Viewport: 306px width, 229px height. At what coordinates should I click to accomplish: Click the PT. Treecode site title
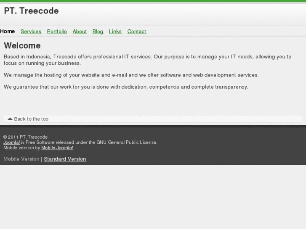(31, 11)
